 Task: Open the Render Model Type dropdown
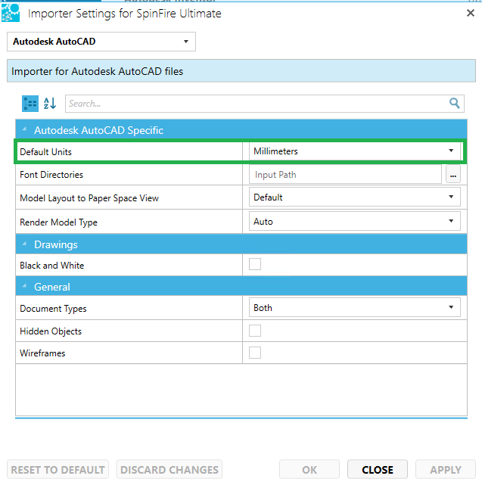tap(354, 222)
